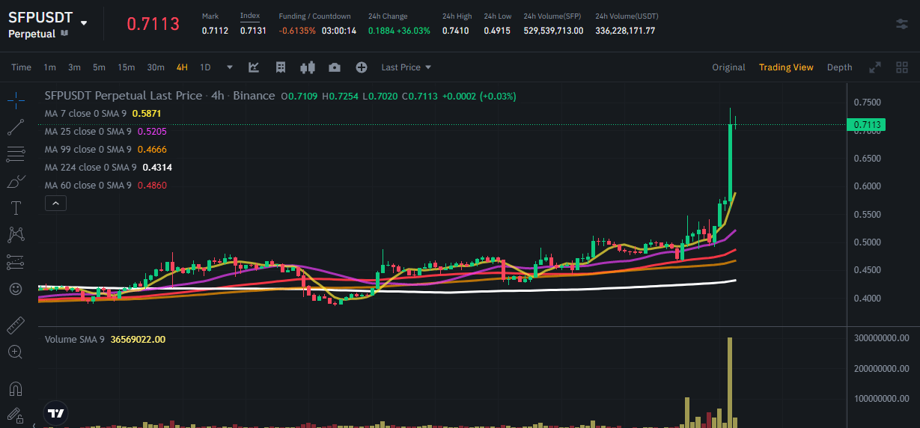Click the 24h Volume(SFP) value
920x428 pixels.
pos(553,31)
